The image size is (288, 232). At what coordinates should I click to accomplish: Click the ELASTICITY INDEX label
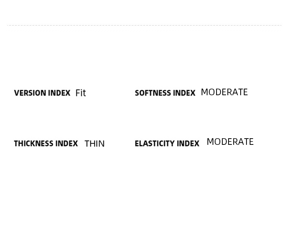167,143
